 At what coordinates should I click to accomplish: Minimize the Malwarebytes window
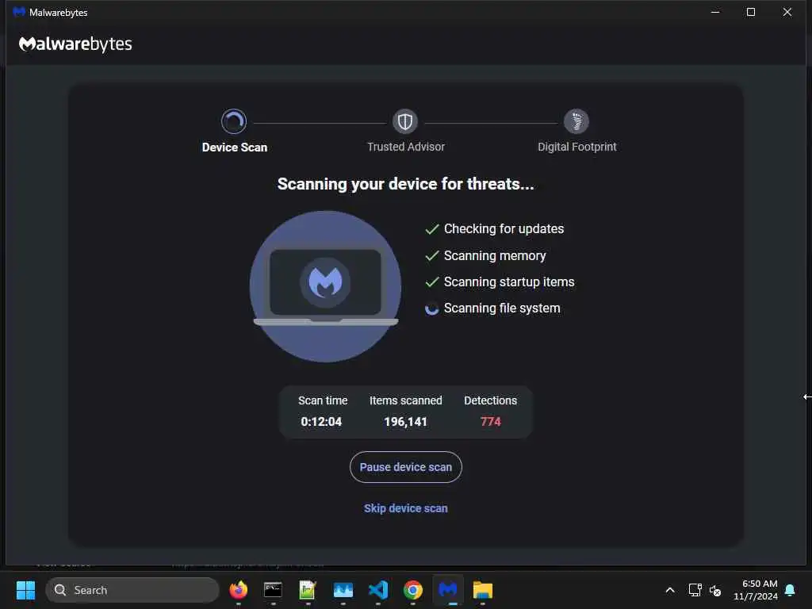point(715,12)
